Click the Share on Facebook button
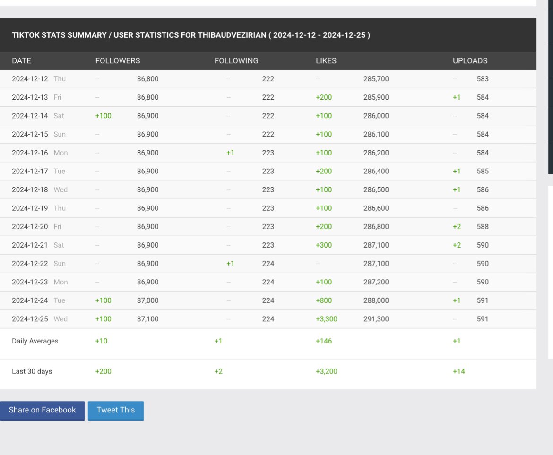 pyautogui.click(x=43, y=411)
